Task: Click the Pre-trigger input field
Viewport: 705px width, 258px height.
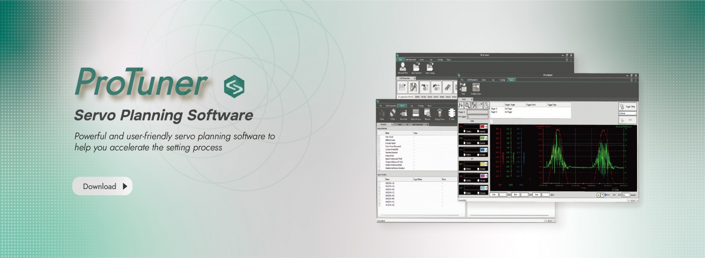Action: [478, 117]
